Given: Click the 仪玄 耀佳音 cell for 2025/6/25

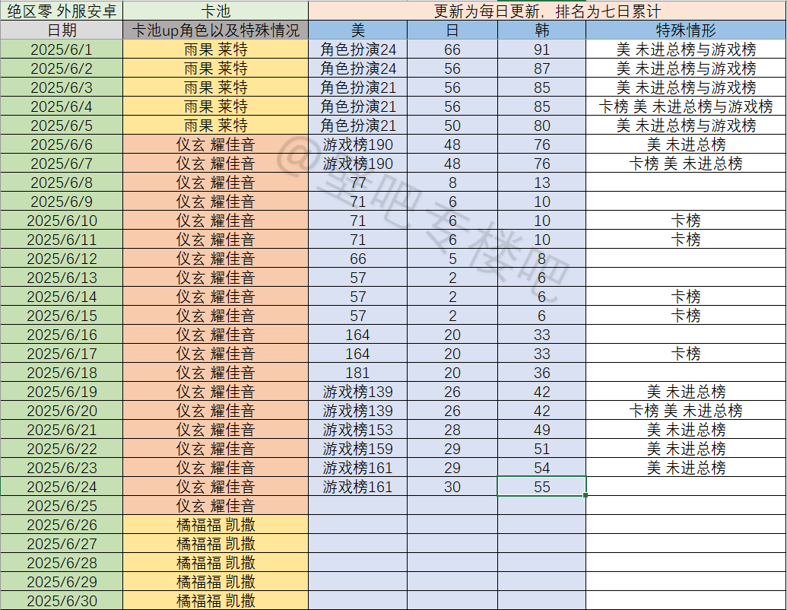Looking at the screenshot, I should [215, 506].
